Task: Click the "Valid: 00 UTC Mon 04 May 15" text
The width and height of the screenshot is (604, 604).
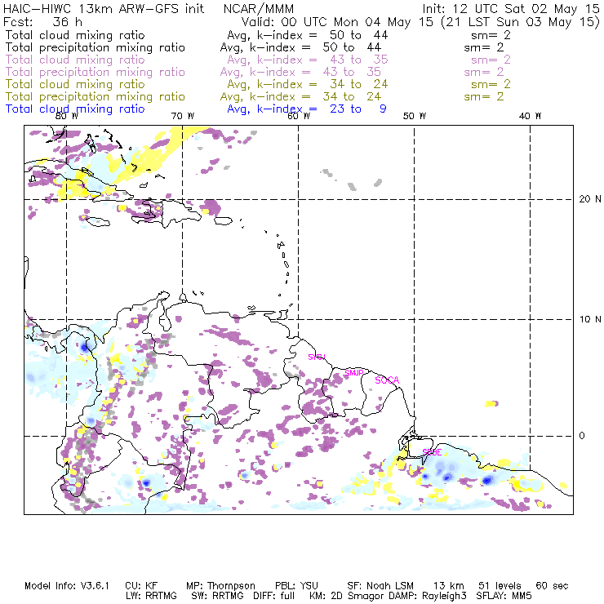Action: [337, 22]
